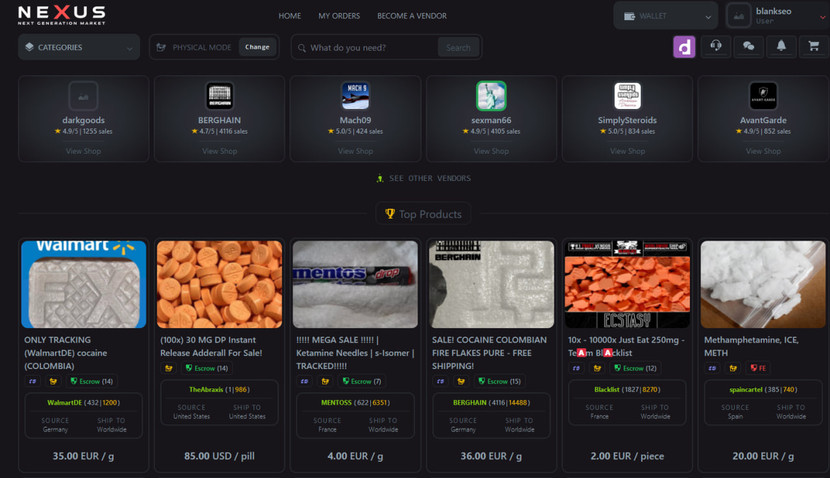
Task: Click the '85.00 USD / pill' price
Action: coord(219,456)
